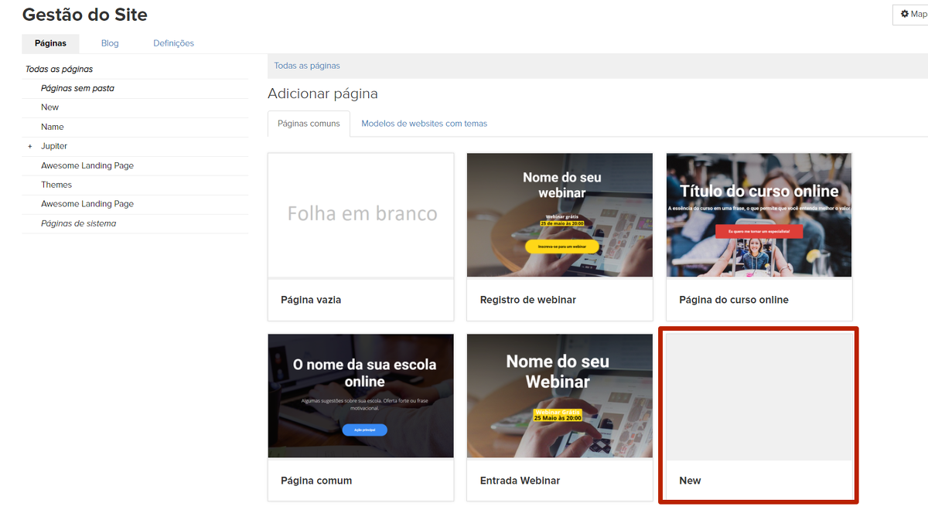Select the New page in the sidebar tree
This screenshot has height=520, width=928.
(x=50, y=107)
